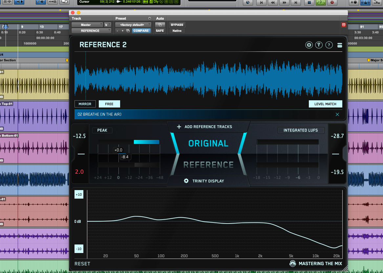Image resolution: width=383 pixels, height=273 pixels.
Task: Click the red target button in plugin header
Action: (344, 25)
